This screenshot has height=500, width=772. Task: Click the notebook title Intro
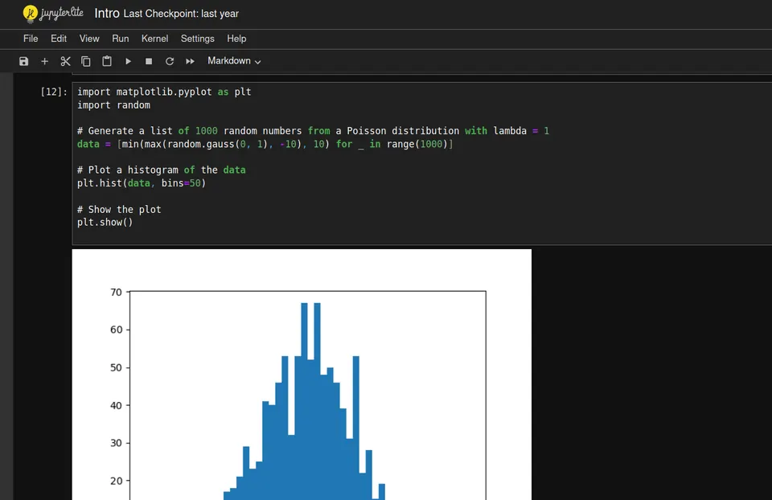pyautogui.click(x=107, y=14)
